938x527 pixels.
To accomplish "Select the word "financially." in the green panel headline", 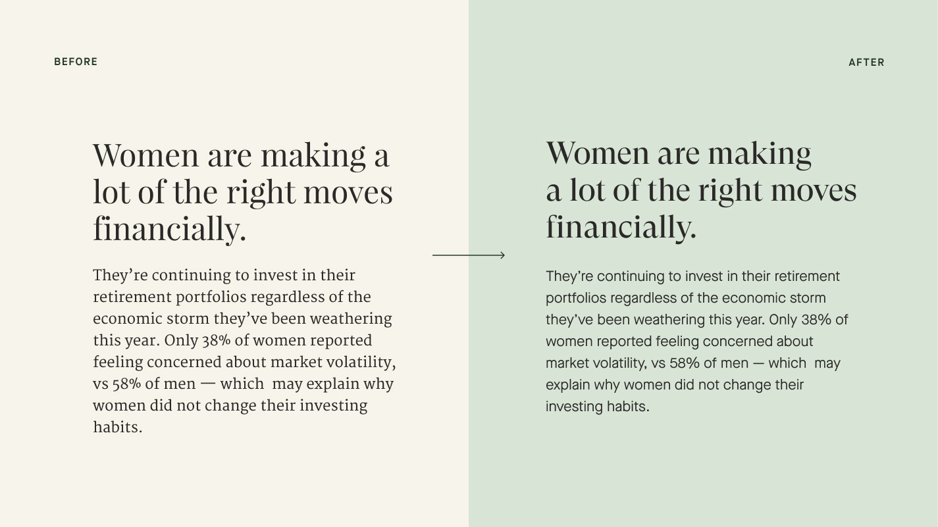I will tap(621, 227).
